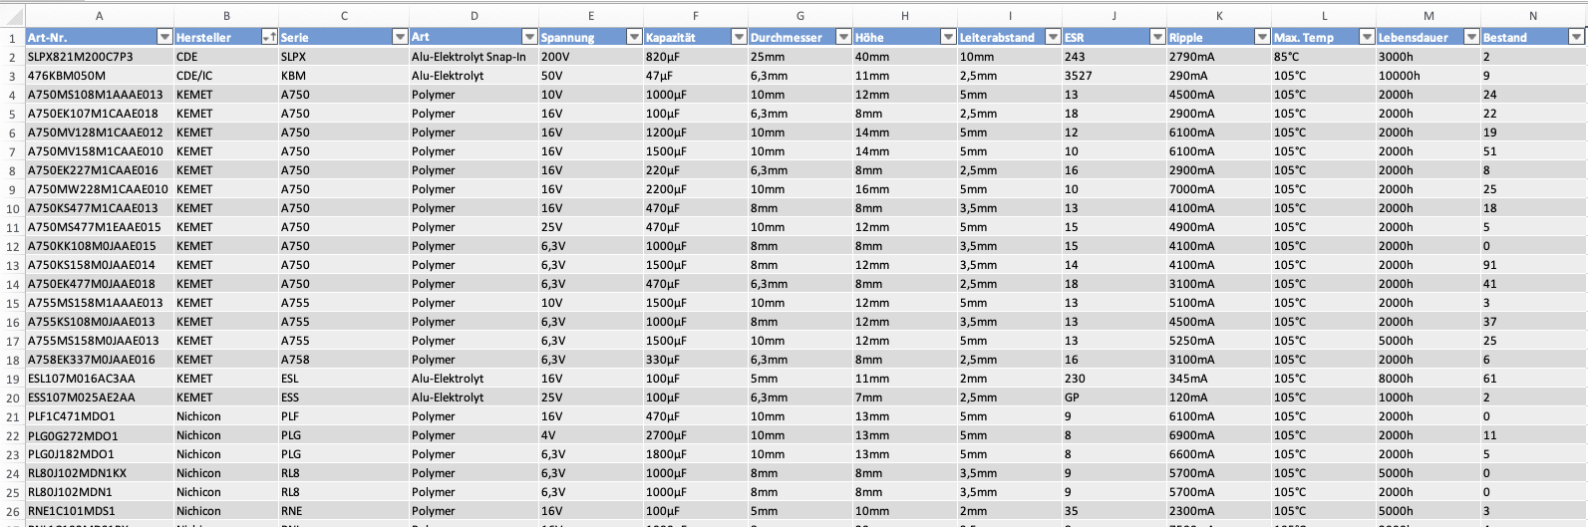Click the select-all corner triangle
Image resolution: width=1588 pixels, height=527 pixels.
pos(12,16)
